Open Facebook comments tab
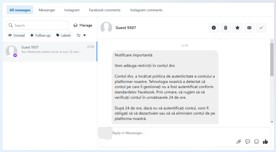The width and height of the screenshot is (276, 152). pyautogui.click(x=105, y=10)
